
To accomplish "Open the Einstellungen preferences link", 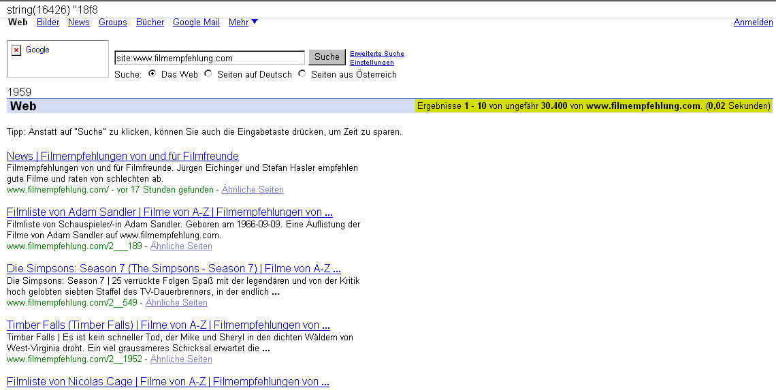I will pyautogui.click(x=372, y=63).
